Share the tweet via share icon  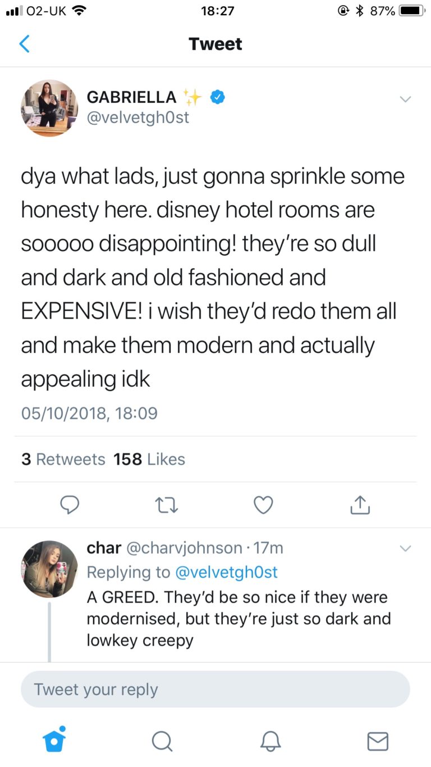[x=360, y=505]
